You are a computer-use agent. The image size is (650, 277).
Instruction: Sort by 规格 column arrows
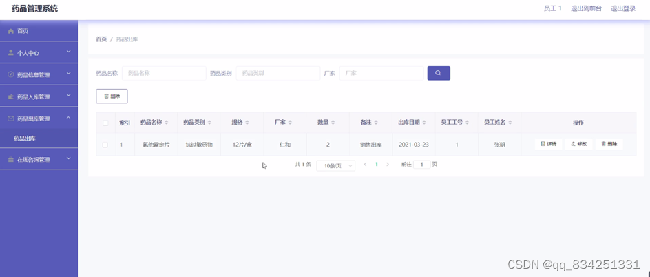(247, 123)
